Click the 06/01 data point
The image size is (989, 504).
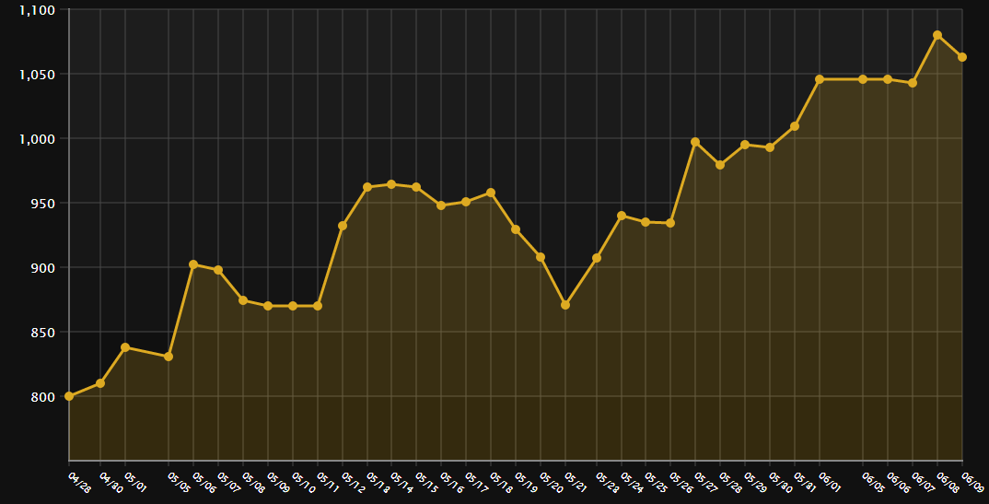click(x=820, y=79)
